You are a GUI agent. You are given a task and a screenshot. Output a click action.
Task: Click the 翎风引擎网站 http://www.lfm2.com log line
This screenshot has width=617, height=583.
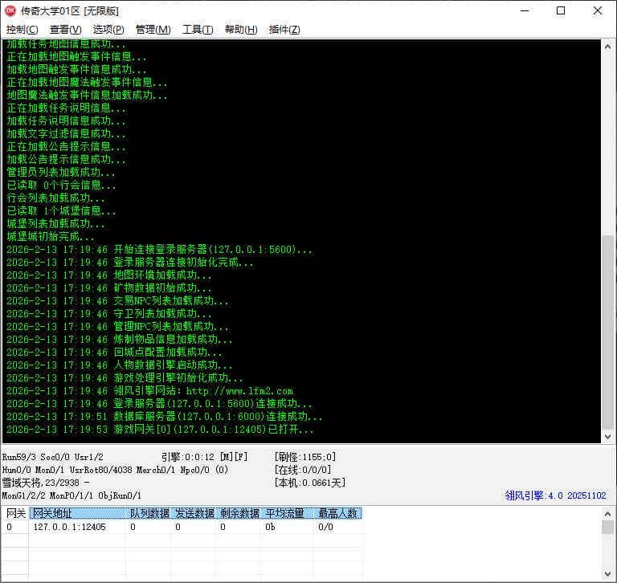point(150,391)
